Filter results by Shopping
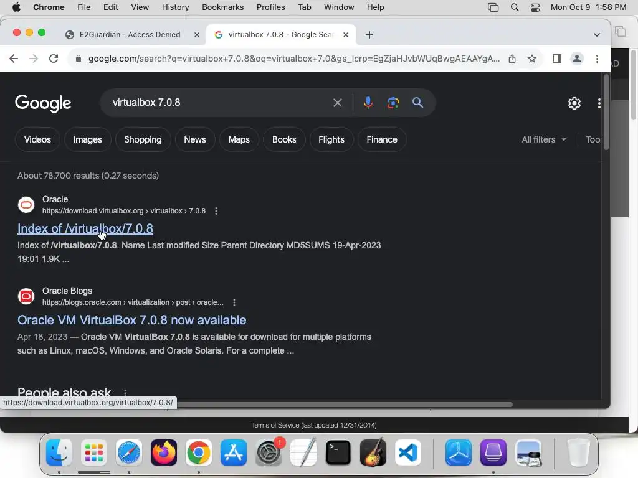638x478 pixels. [x=143, y=139]
